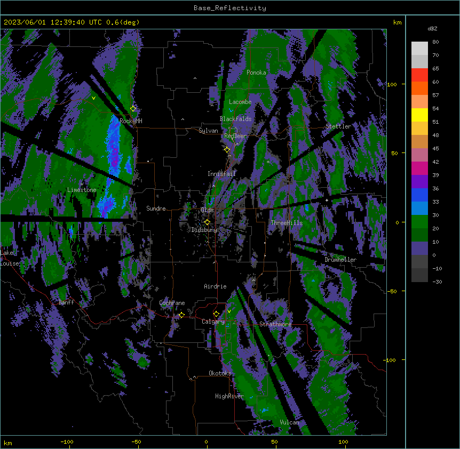
Task: Click the white cross marker east of ThreeHills
Action: coord(327,200)
